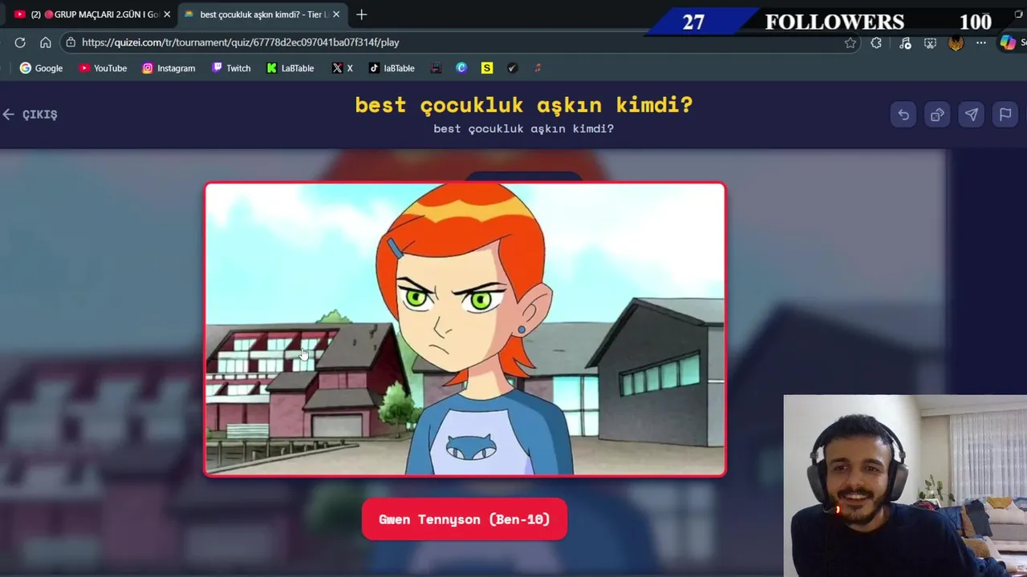Click the dark pixel-art bookmark icon
This screenshot has width=1027, height=577.
click(x=436, y=68)
